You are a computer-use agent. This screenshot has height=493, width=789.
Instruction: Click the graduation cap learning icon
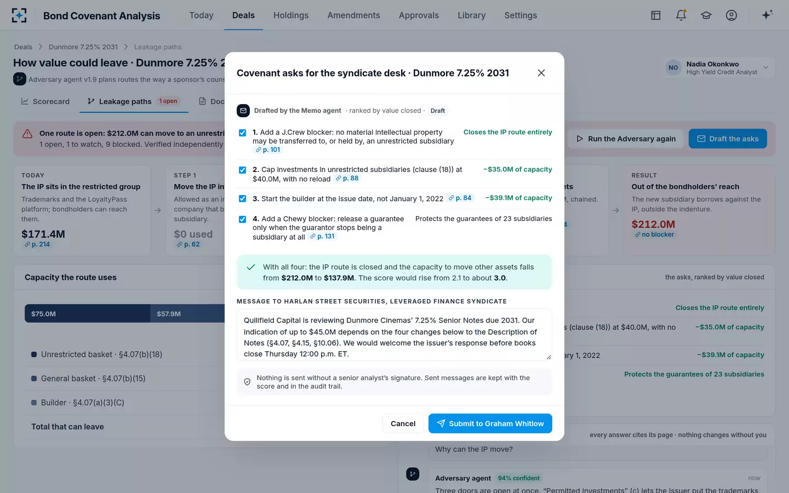[706, 15]
